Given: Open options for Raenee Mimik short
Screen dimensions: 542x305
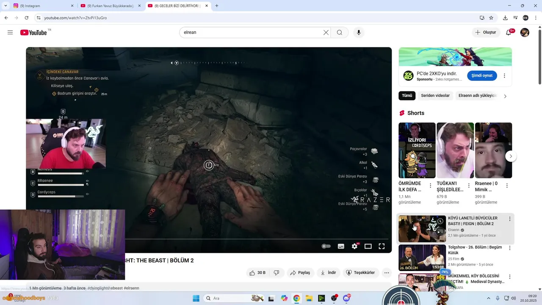Looking at the screenshot, I should pos(507,186).
